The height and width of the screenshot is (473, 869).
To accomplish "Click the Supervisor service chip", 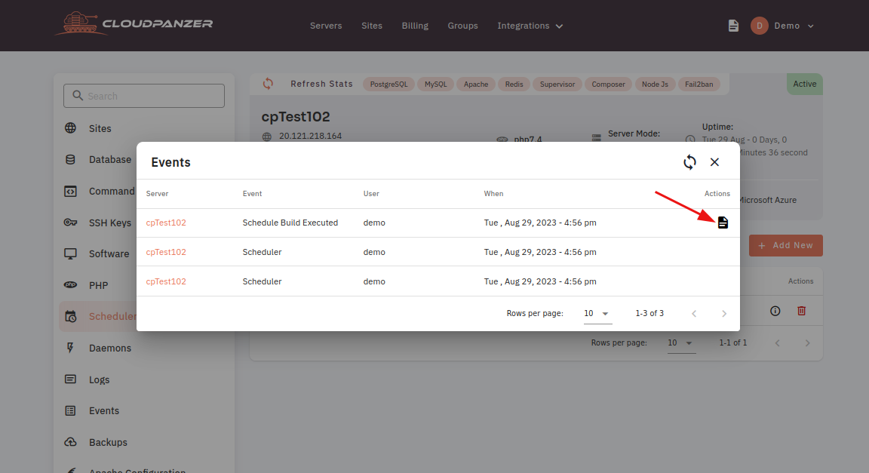I will [x=557, y=84].
